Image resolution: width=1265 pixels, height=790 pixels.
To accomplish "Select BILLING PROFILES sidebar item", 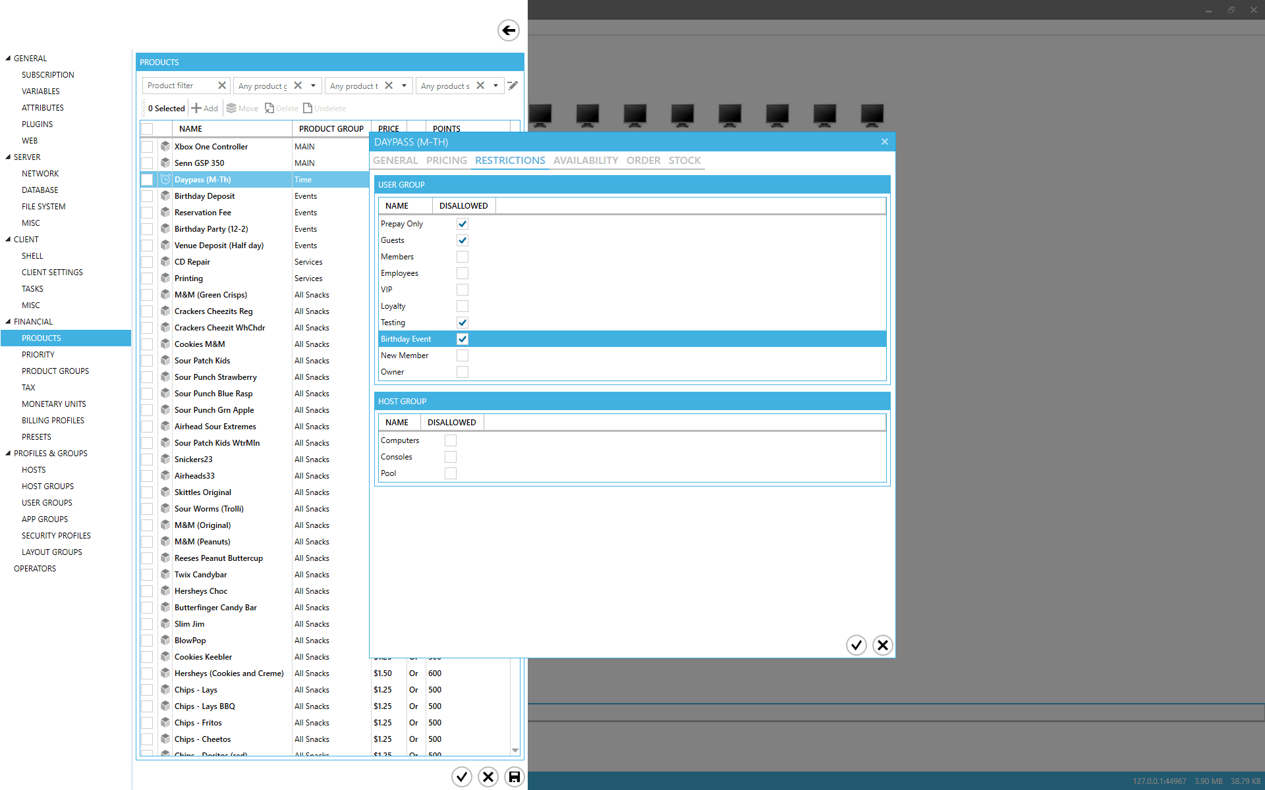I will [53, 421].
